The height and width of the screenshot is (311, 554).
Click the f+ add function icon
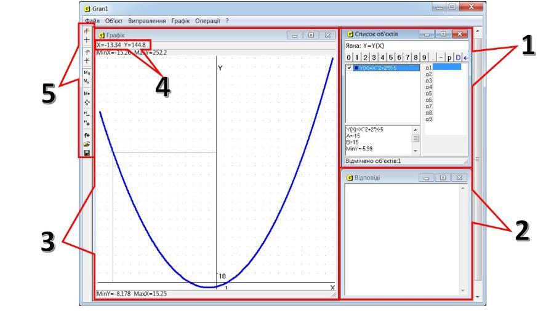coord(87,135)
